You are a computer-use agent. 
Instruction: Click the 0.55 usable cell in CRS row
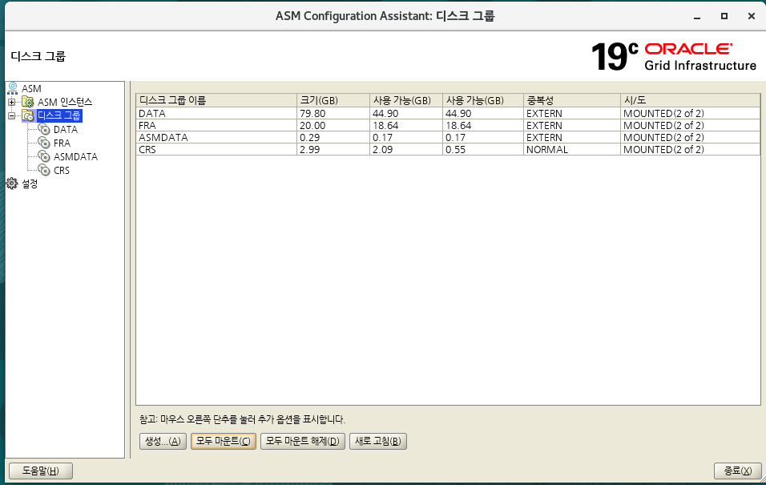[482, 150]
